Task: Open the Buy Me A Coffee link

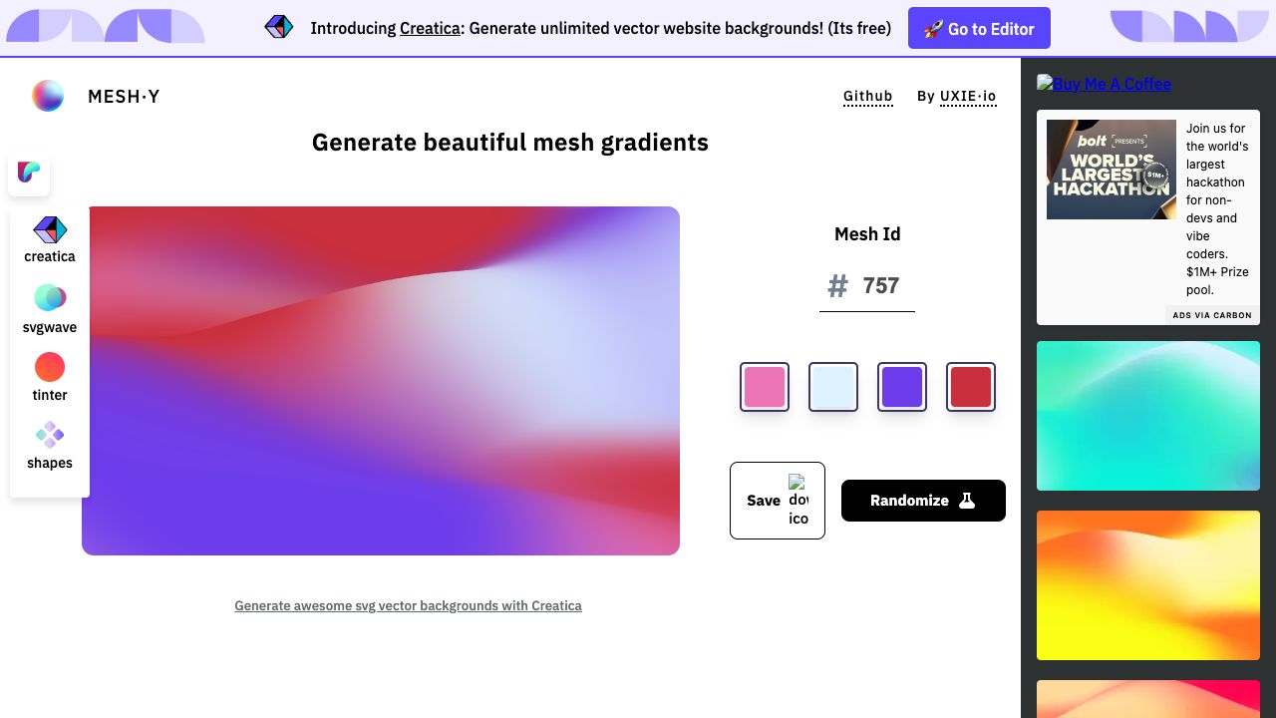Action: click(1105, 84)
